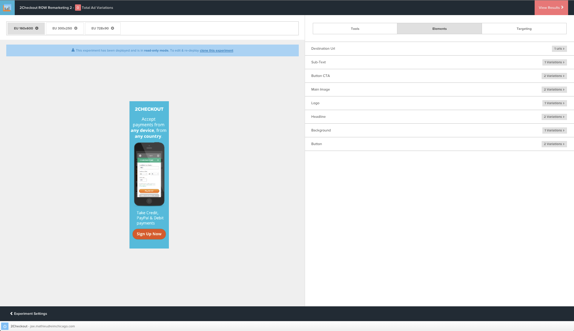Follow the 'clone this experiment' link
Viewport: 574px width, 331px height.
[216, 50]
